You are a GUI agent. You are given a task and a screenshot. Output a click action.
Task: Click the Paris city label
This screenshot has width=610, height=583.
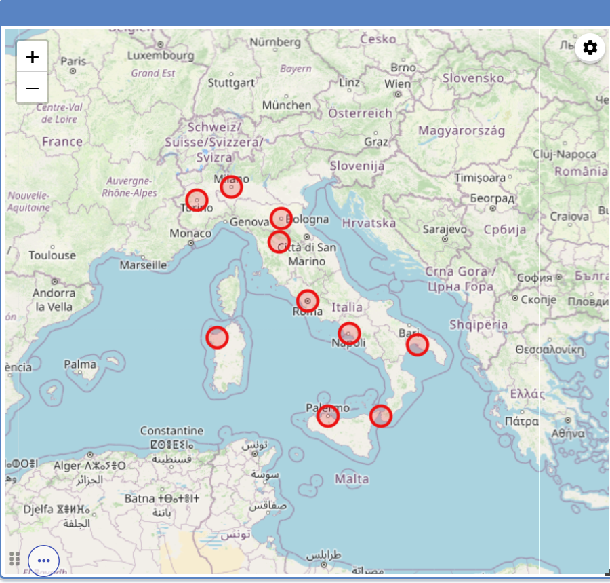tap(73, 61)
